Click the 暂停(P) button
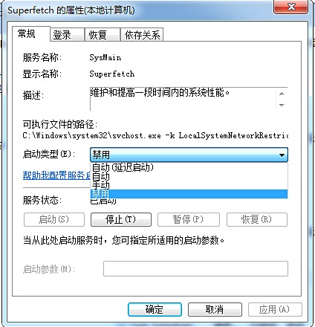Image resolution: width=315 pixels, height=327 pixels. (x=189, y=219)
